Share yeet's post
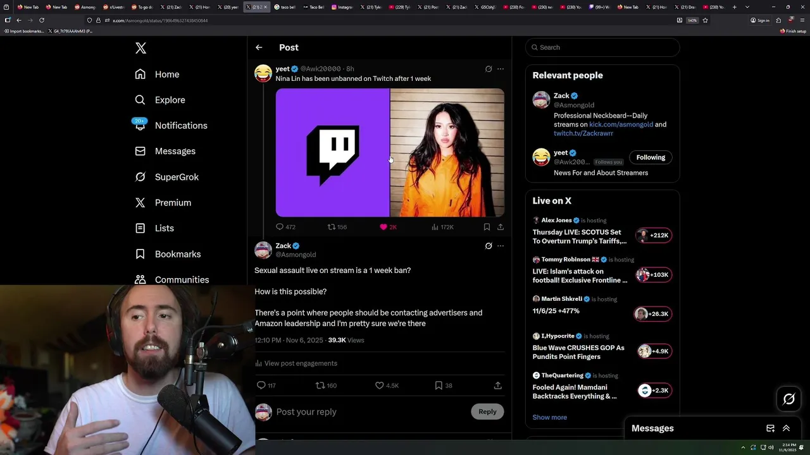The width and height of the screenshot is (810, 455). click(x=501, y=227)
